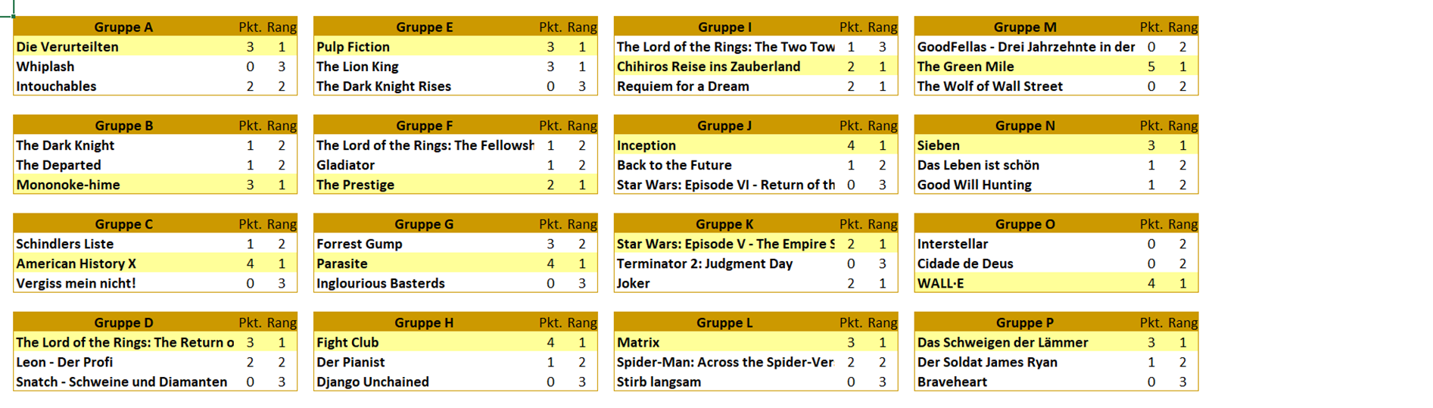Image resolution: width=1433 pixels, height=408 pixels.
Task: Select the Gruppe A header cell
Action: 123,26
